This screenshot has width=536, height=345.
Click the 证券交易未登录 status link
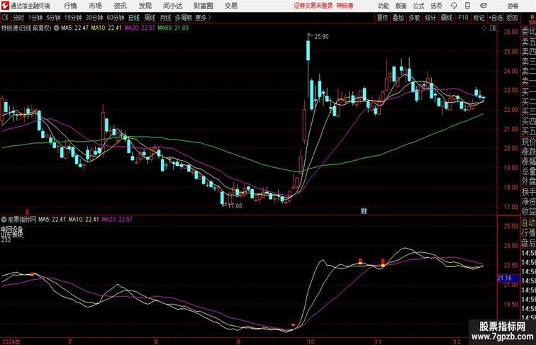313,6
